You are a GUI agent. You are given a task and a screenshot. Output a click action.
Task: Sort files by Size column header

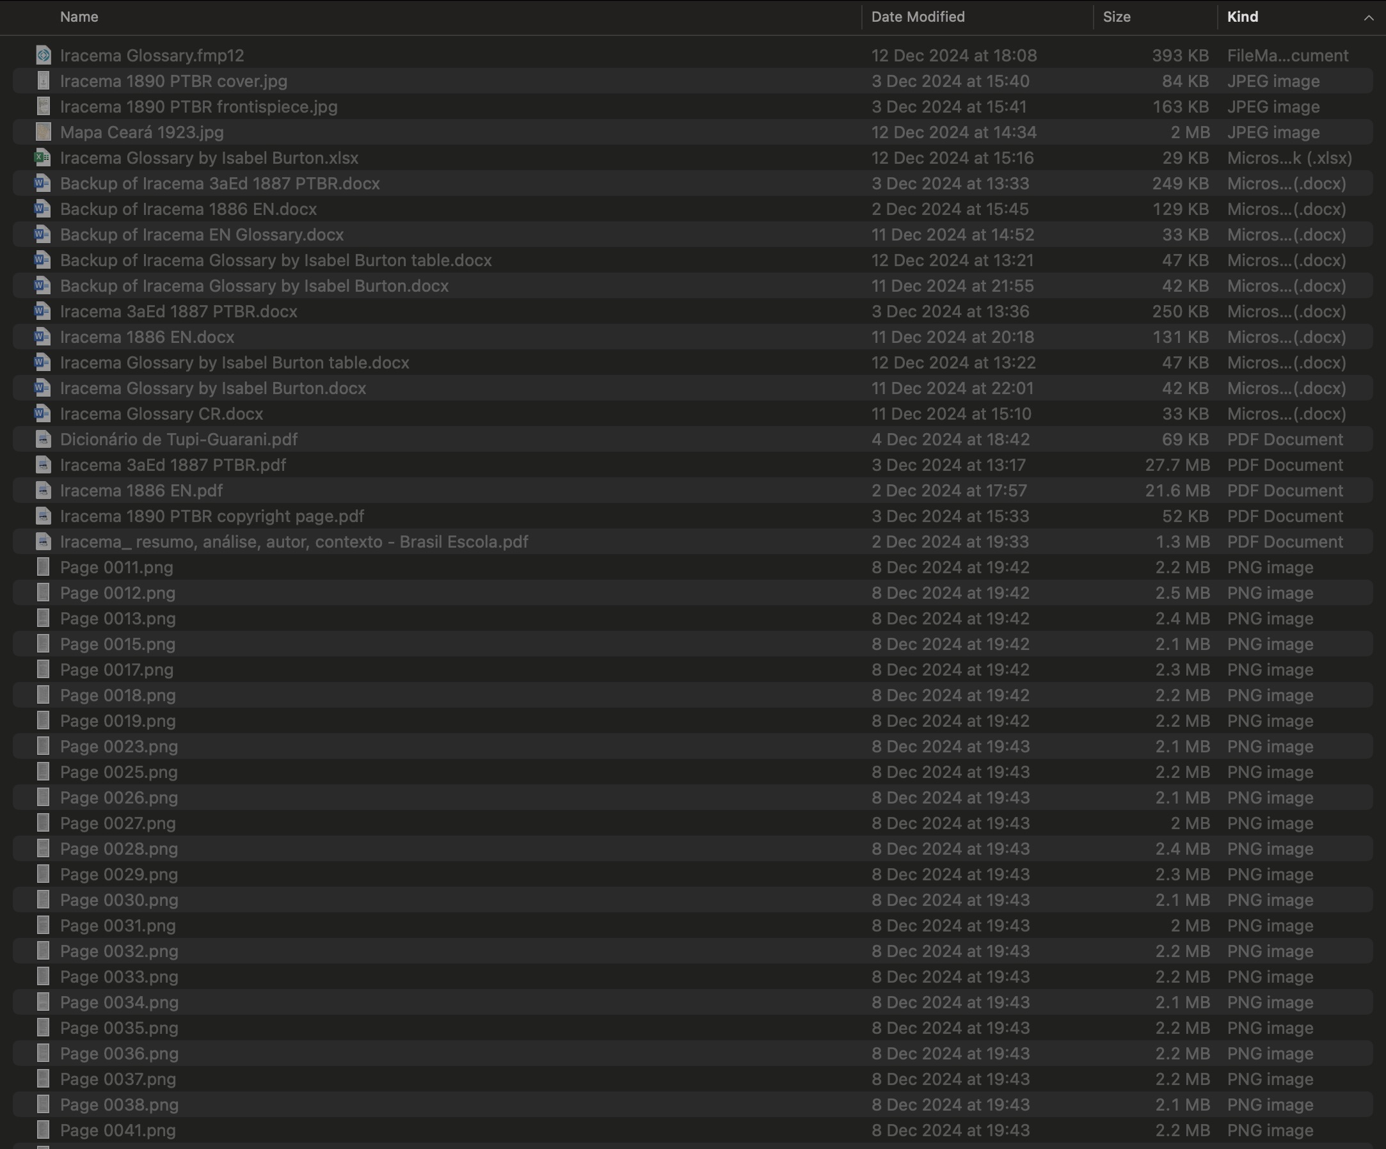pyautogui.click(x=1117, y=17)
